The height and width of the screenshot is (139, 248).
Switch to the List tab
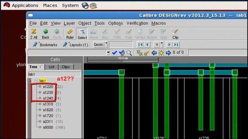click(52, 67)
